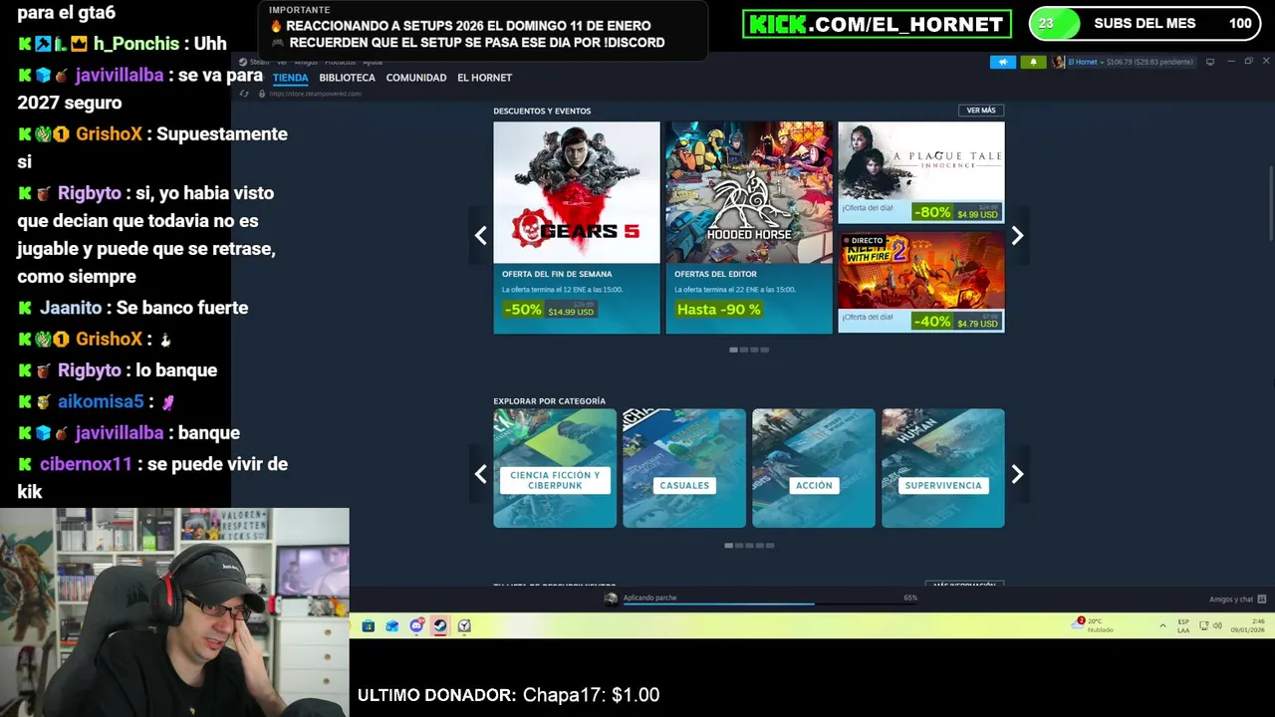Screen dimensions: 1275x717
Task: Open the COMUNIDAD tab
Action: tap(416, 78)
